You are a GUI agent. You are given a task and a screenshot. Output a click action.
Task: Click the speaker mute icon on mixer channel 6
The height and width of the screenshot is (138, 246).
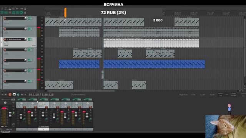[80, 110]
